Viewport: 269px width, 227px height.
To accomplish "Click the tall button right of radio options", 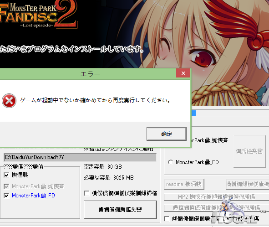I will [249, 151].
